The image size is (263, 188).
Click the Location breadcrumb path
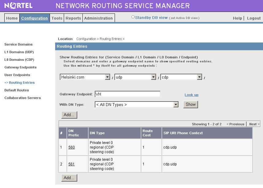point(100,39)
